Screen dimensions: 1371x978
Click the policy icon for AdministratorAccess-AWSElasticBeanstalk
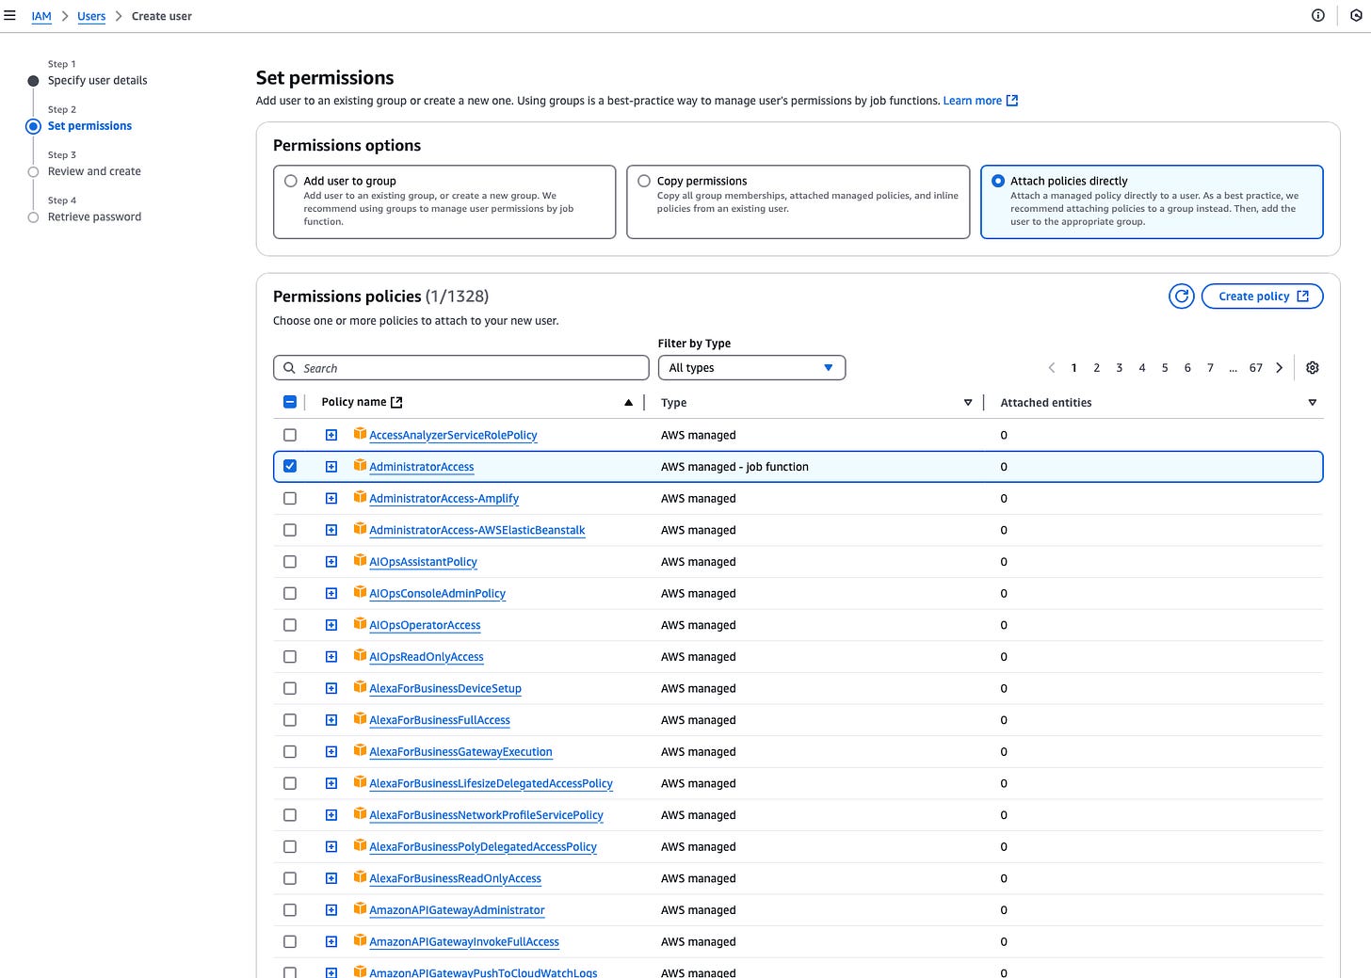tap(360, 528)
